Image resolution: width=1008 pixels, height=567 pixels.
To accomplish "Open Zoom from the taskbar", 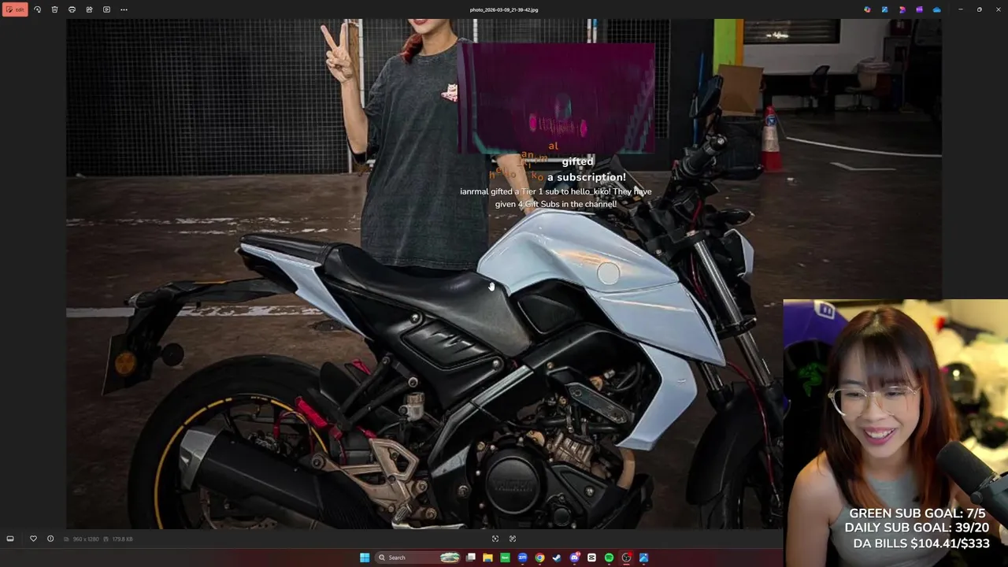I will click(x=522, y=558).
